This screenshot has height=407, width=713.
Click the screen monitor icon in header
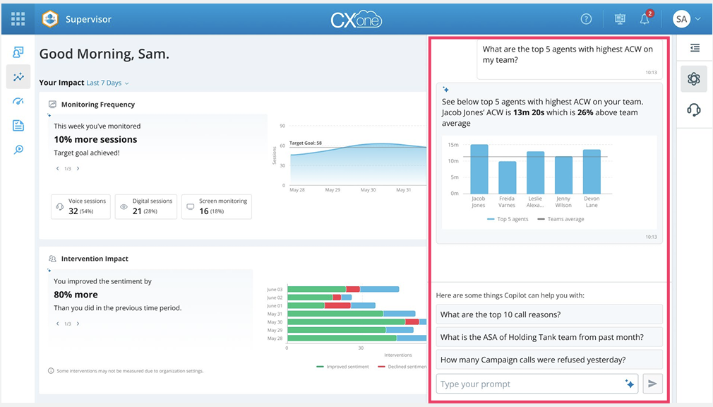620,19
